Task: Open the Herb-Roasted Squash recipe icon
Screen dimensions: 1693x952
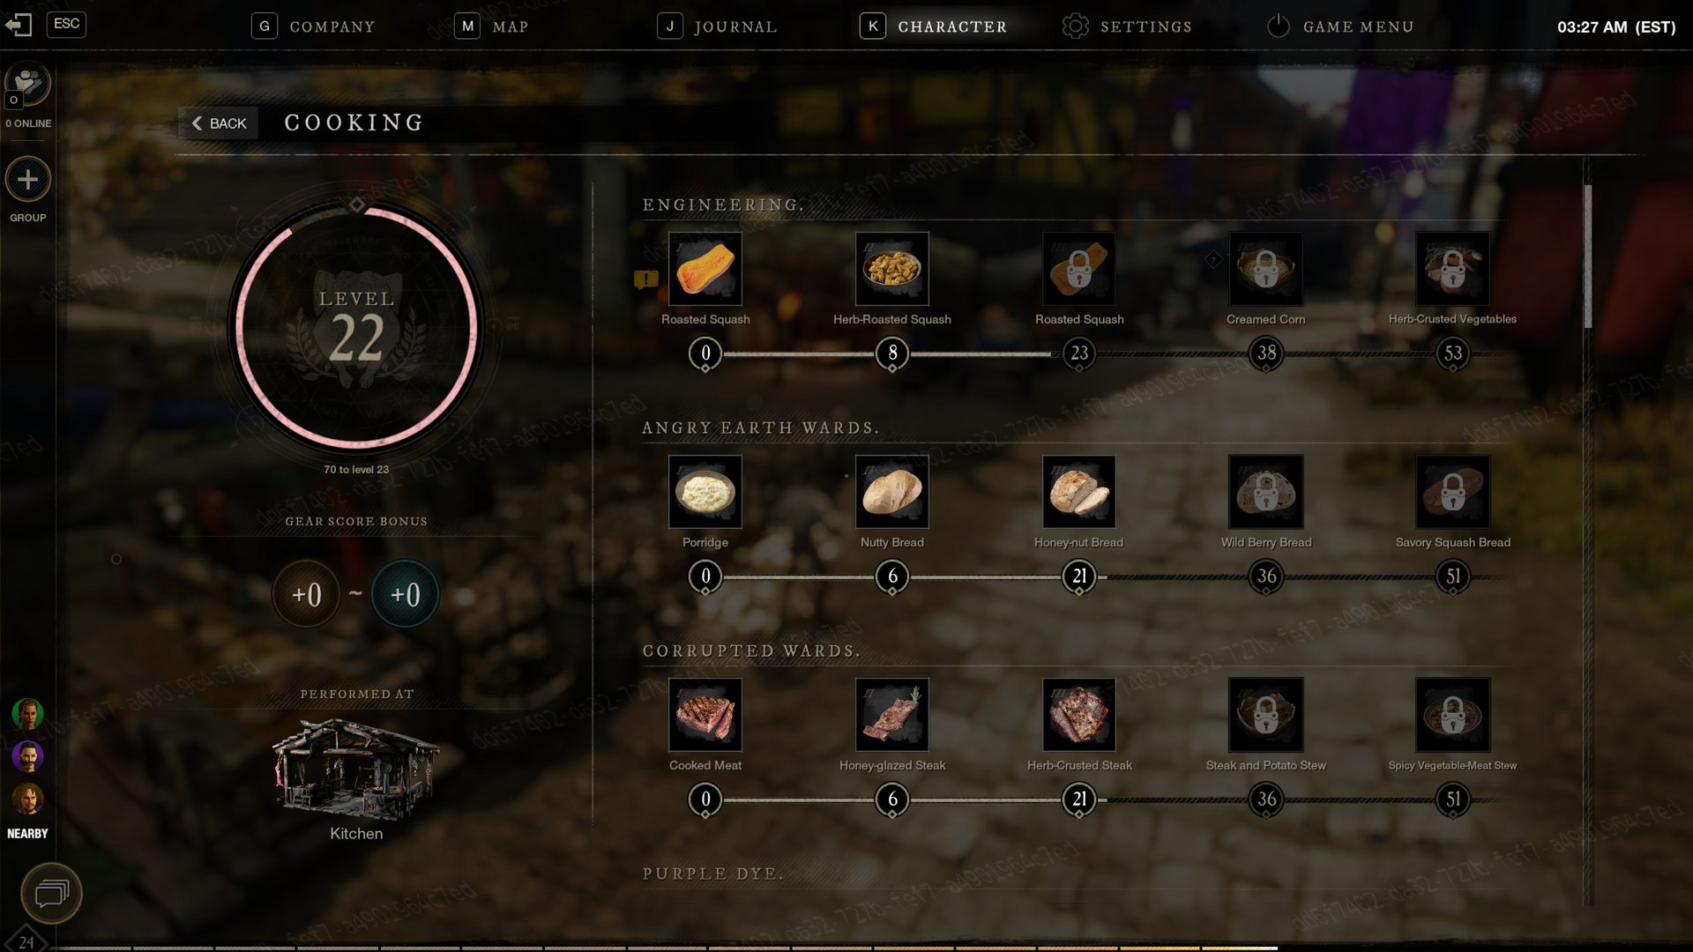Action: click(x=891, y=269)
